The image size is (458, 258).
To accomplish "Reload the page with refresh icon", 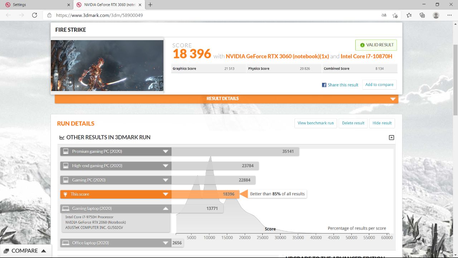I will click(x=34, y=15).
